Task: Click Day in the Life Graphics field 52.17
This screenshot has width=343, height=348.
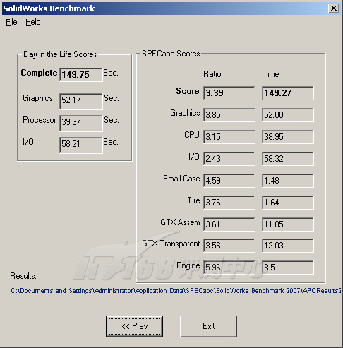Action: [x=81, y=102]
